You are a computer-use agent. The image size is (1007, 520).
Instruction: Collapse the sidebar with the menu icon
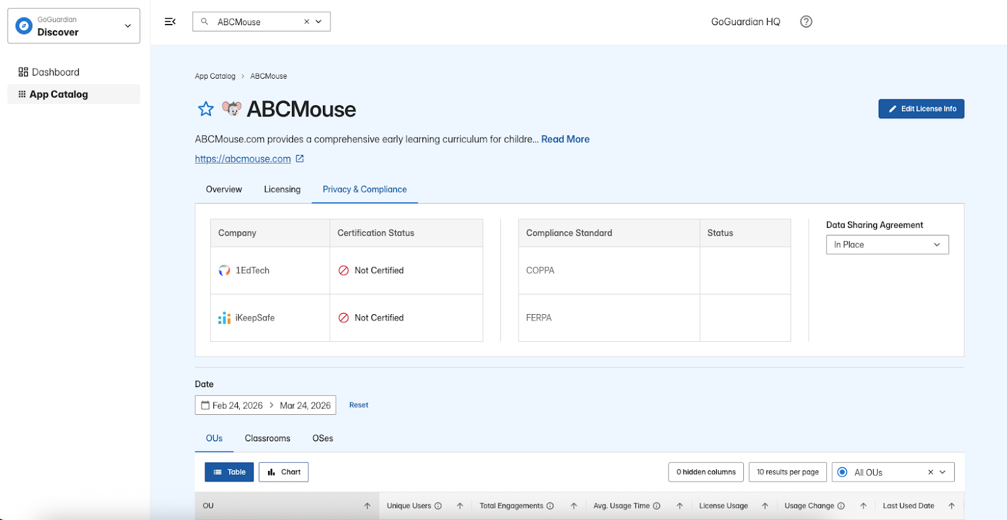point(170,21)
